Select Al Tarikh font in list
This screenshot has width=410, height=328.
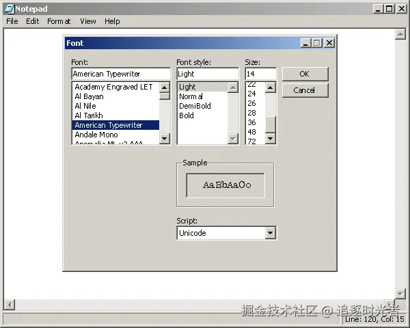[115, 115]
